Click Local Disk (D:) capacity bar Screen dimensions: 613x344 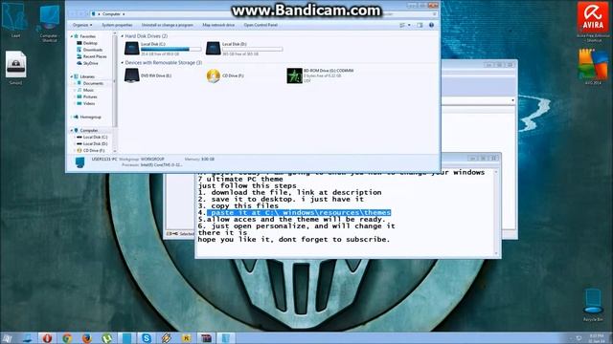point(252,50)
